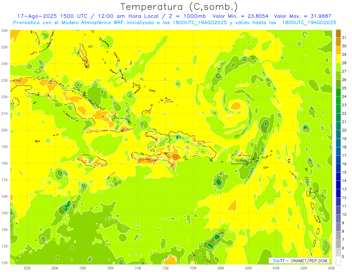Click the 17 label on the color scale
This screenshot has width=352, height=272.
tap(344, 156)
